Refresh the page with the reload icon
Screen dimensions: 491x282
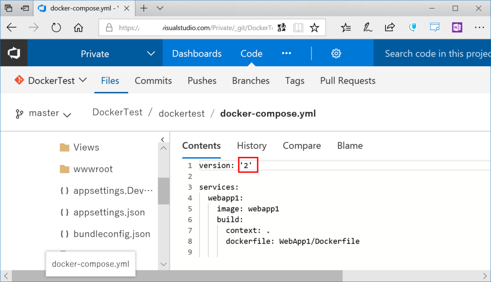(56, 27)
